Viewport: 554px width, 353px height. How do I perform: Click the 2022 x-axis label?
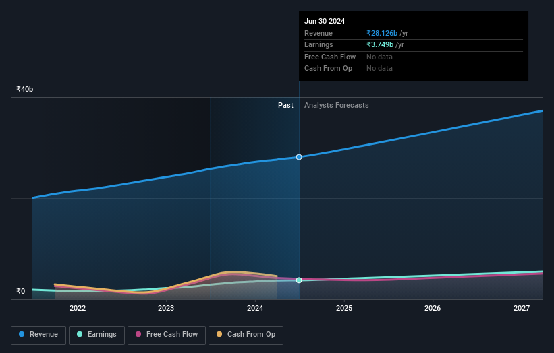[x=78, y=309]
